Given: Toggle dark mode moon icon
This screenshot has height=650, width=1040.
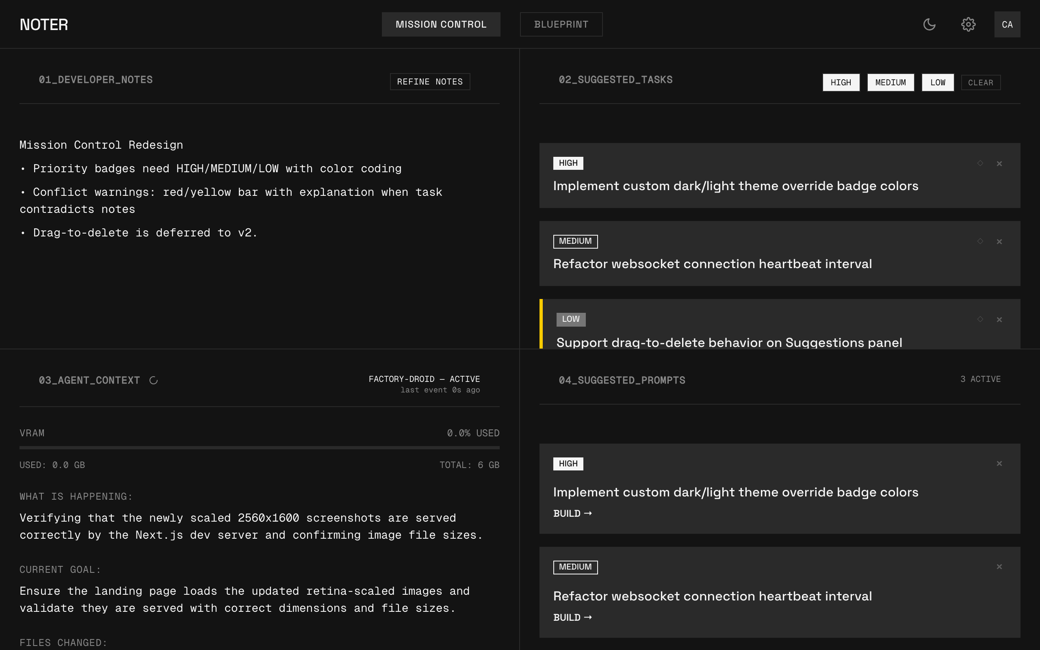Looking at the screenshot, I should [x=929, y=24].
